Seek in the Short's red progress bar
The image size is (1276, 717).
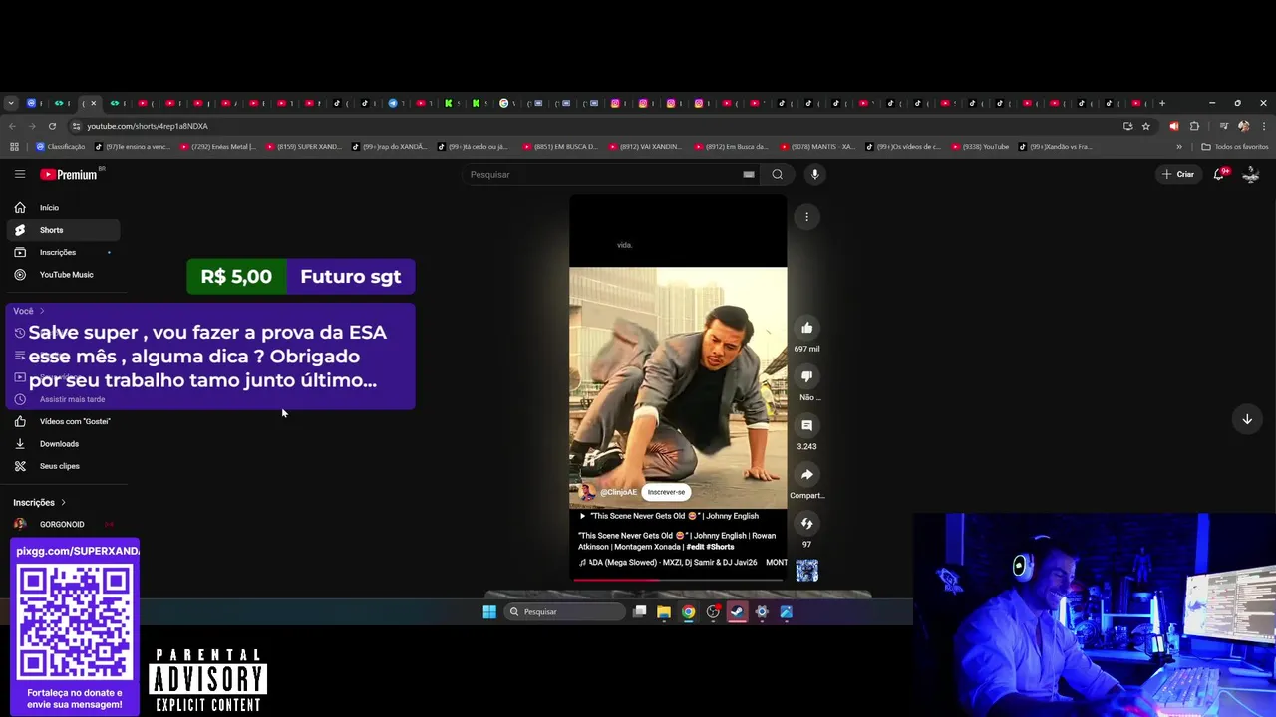pyautogui.click(x=678, y=579)
